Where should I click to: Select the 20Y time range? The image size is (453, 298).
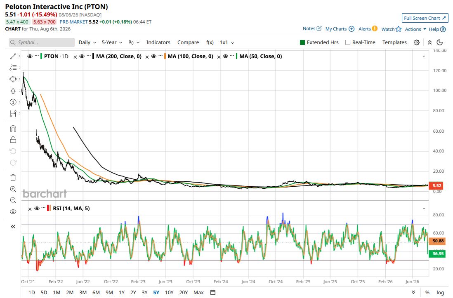tap(184, 293)
